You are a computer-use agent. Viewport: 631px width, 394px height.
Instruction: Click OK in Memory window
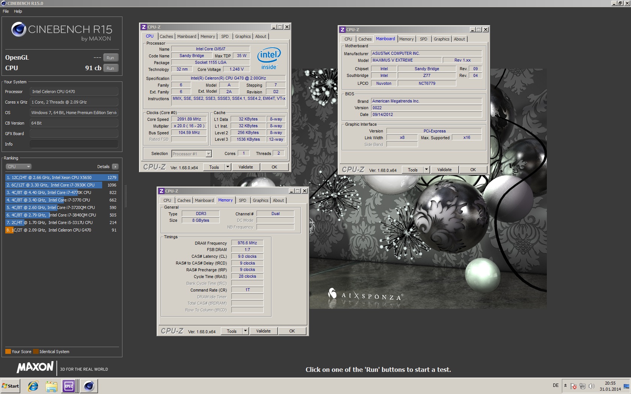[292, 331]
